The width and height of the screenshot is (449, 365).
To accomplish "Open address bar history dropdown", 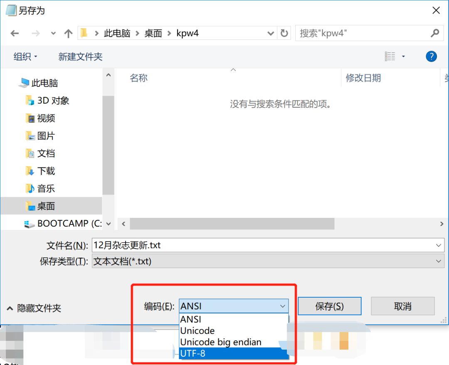I will (x=271, y=34).
